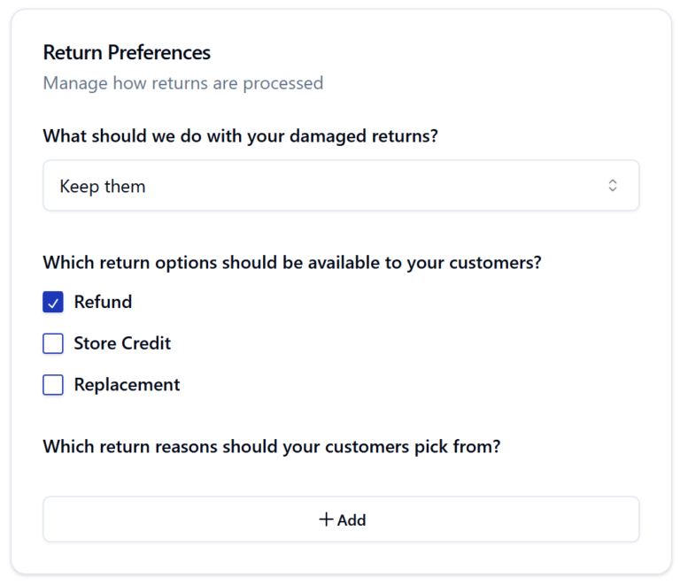680x585 pixels.
Task: Click the "Add" text on the button
Action: click(x=352, y=520)
